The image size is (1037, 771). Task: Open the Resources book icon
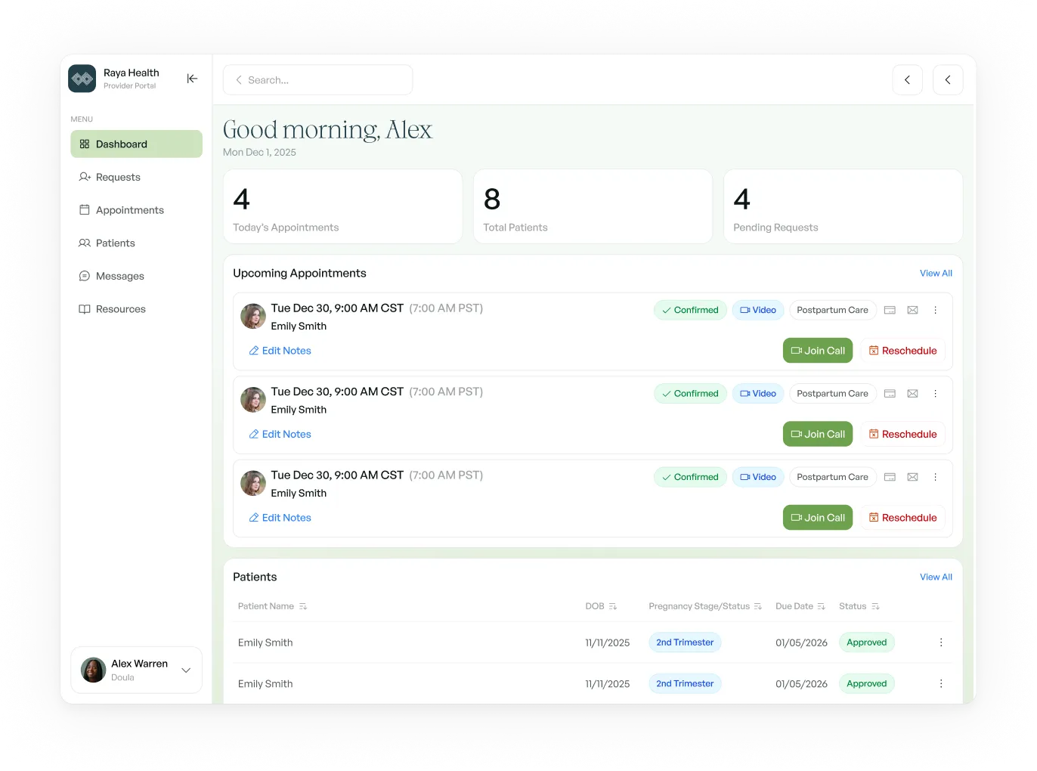[84, 308]
